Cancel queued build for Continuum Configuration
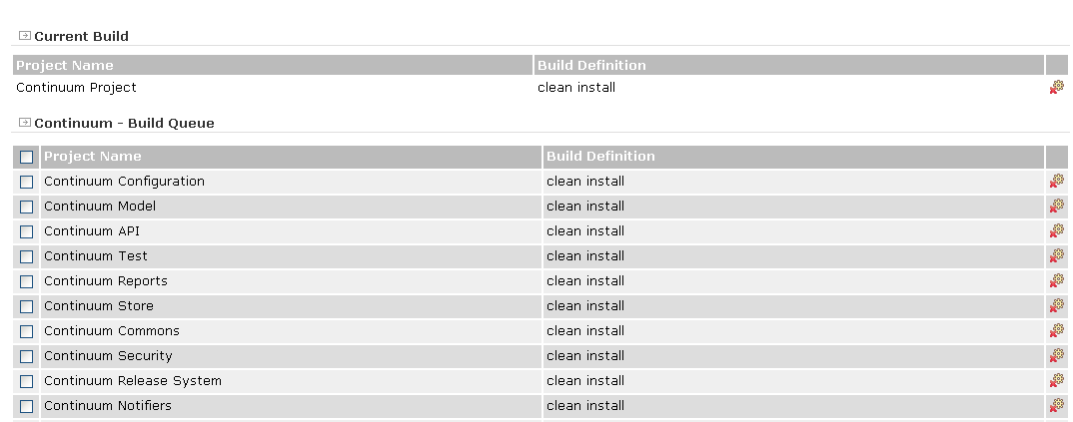Screen dimensions: 1073x422 (1056, 182)
